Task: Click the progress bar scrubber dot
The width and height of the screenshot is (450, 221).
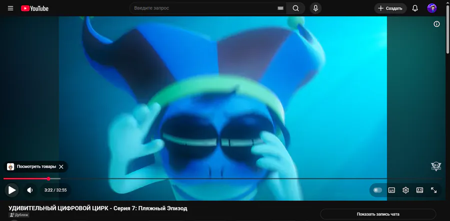Action: [48, 179]
